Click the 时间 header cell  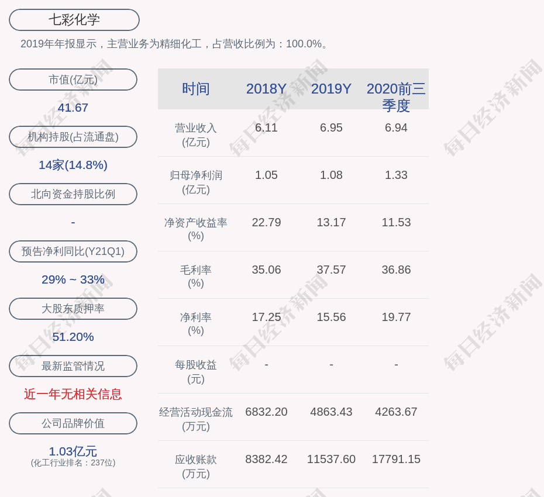(x=196, y=89)
